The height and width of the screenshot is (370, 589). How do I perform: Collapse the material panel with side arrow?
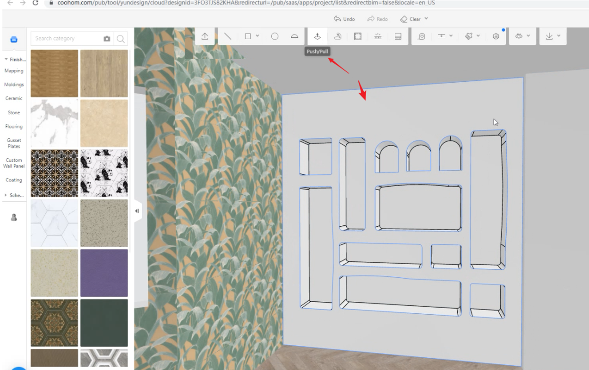pyautogui.click(x=137, y=211)
